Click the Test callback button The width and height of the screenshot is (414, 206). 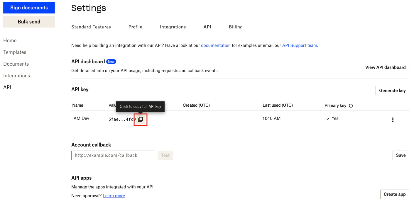point(165,155)
